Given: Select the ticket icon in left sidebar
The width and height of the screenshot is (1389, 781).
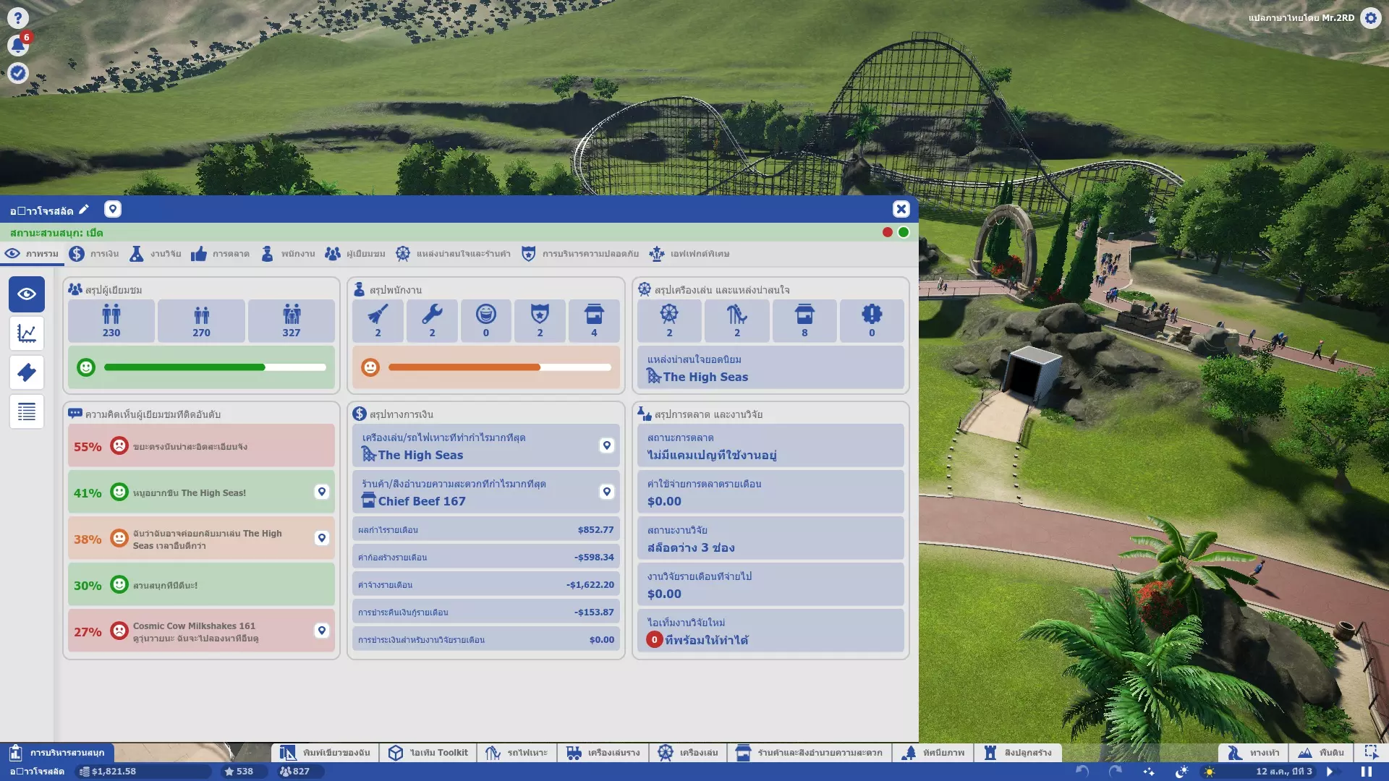Looking at the screenshot, I should (27, 372).
